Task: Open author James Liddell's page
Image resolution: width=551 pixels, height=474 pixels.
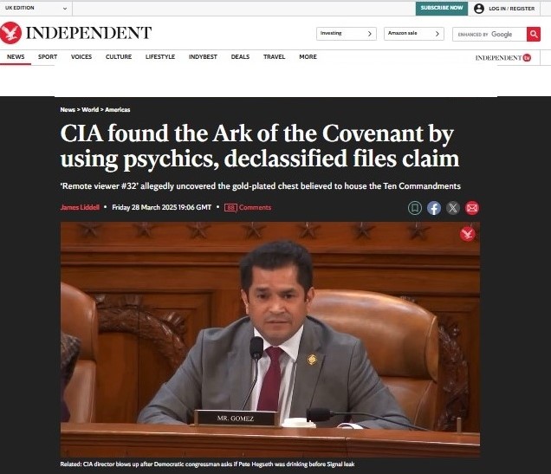Action: 80,207
